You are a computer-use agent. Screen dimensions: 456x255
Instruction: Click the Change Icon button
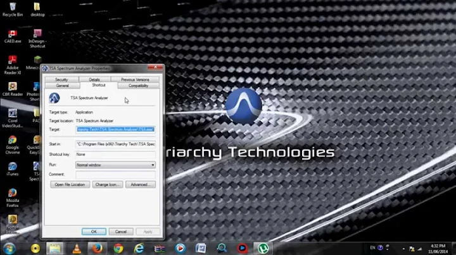tap(108, 184)
